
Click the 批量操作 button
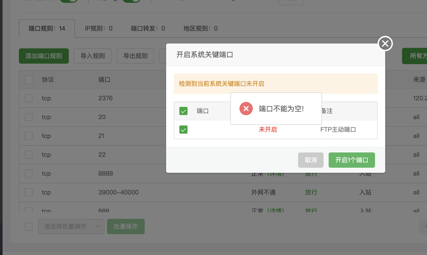click(x=126, y=226)
